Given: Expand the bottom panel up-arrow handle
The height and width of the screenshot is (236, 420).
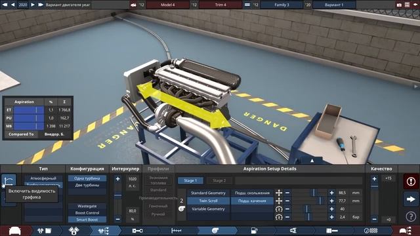Looking at the screenshot, I should pyautogui.click(x=312, y=161).
